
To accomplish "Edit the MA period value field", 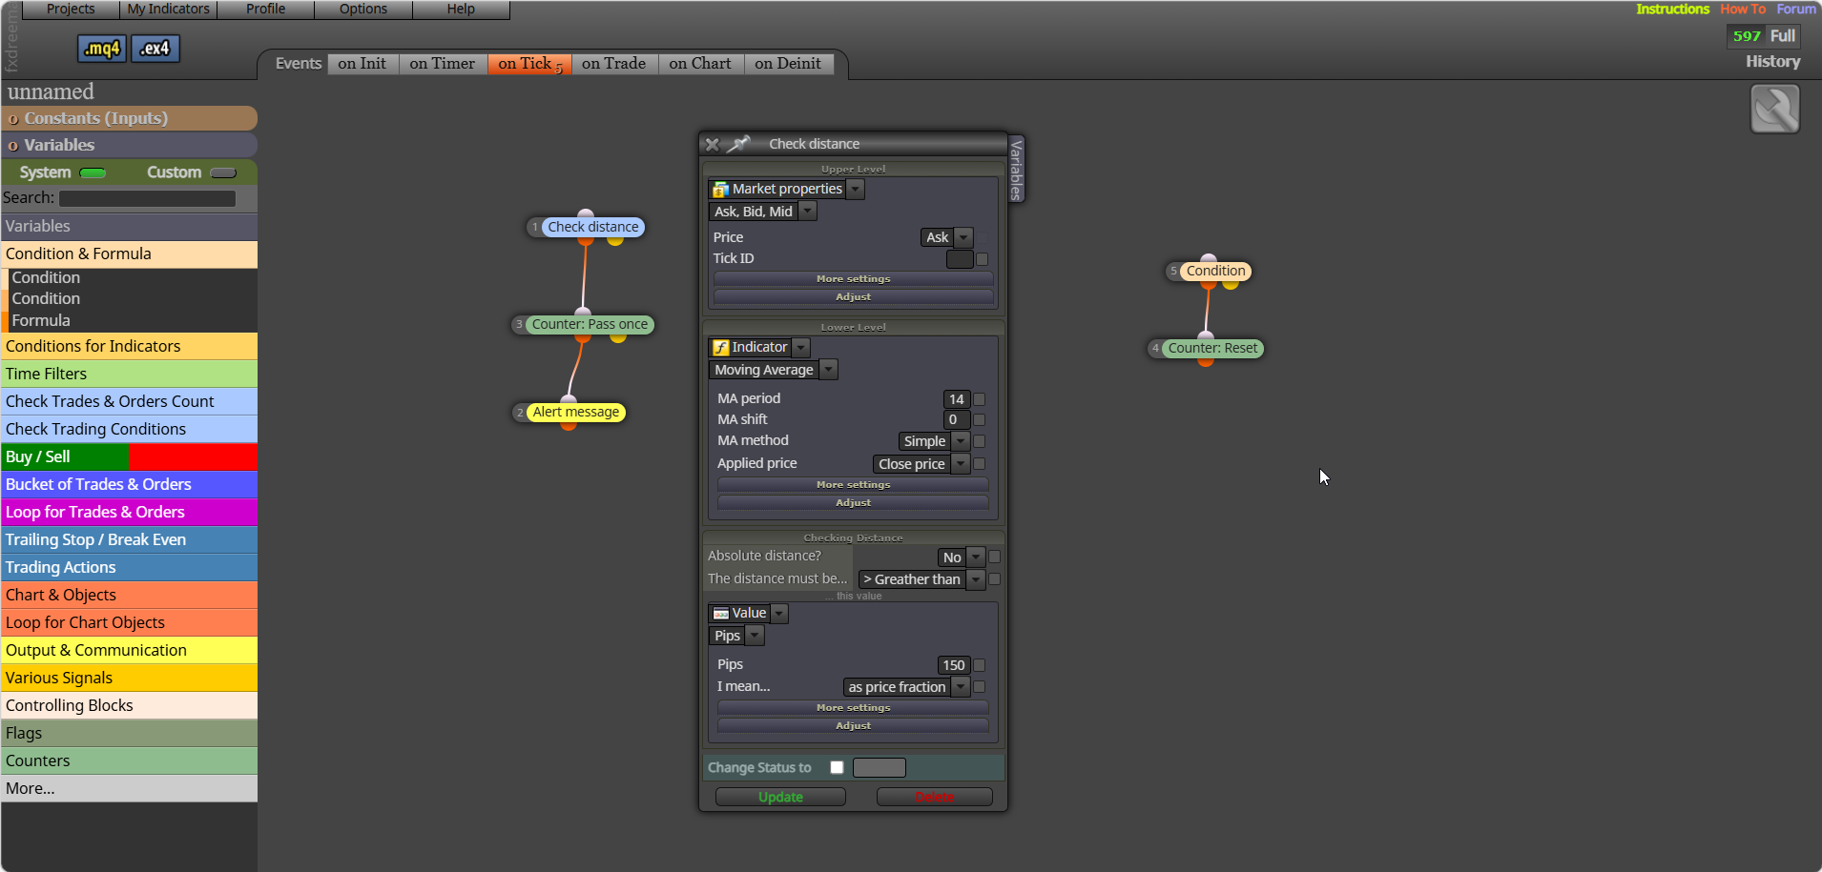I will pyautogui.click(x=957, y=399).
